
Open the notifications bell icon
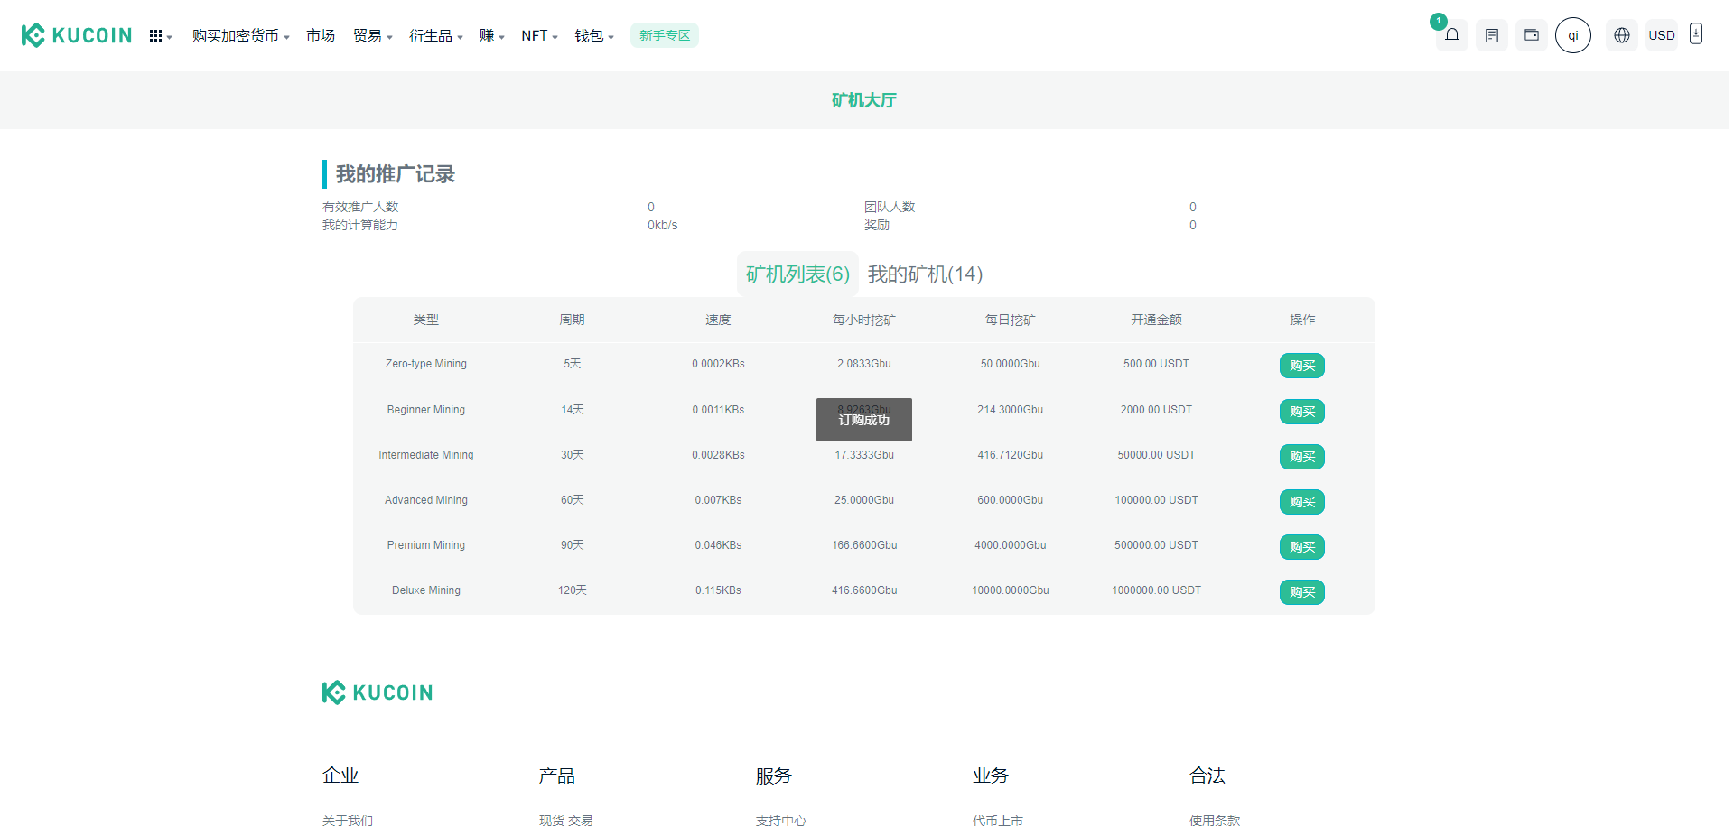click(1451, 36)
